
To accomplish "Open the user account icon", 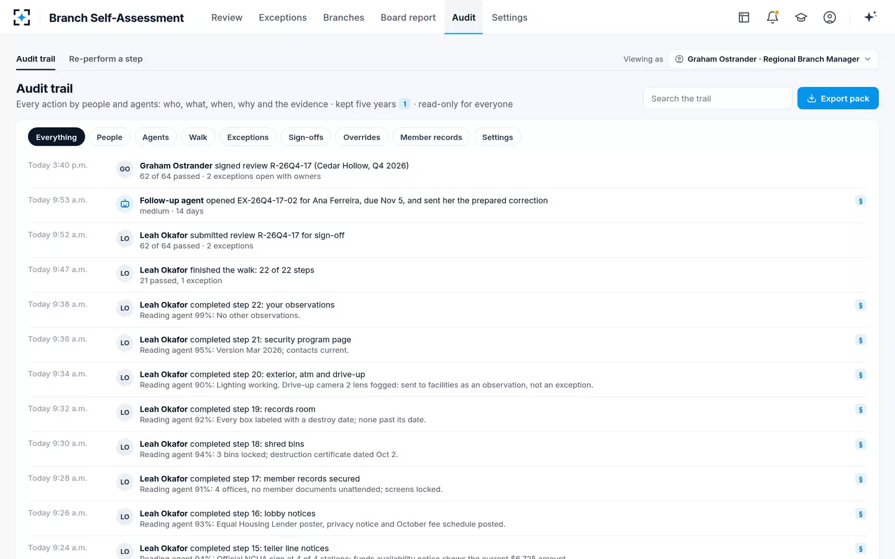I will (x=830, y=17).
